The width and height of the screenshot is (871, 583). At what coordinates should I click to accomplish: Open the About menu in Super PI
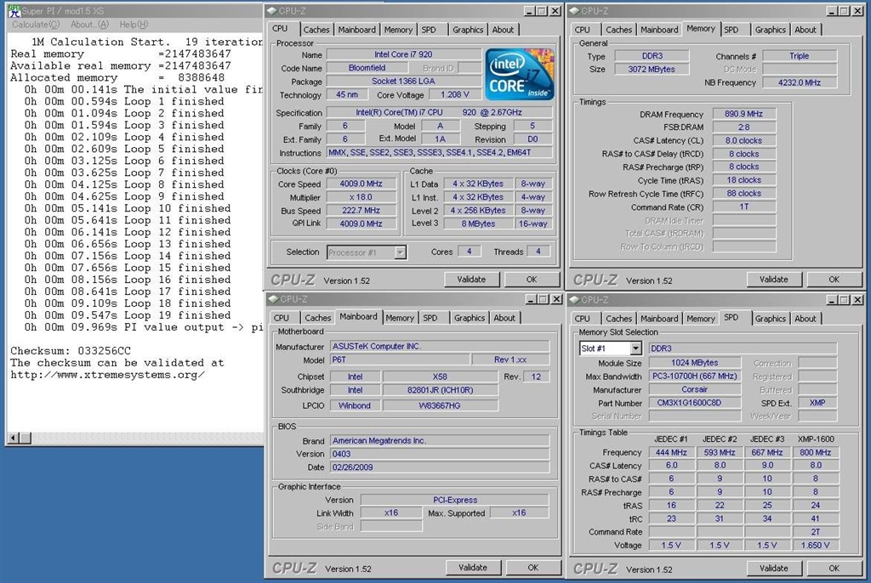(89, 25)
